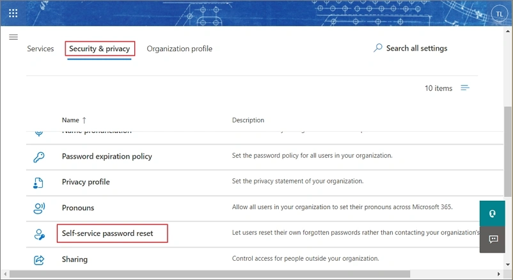513x280 pixels.
Task: Open the Pronouns setting
Action: [78, 208]
